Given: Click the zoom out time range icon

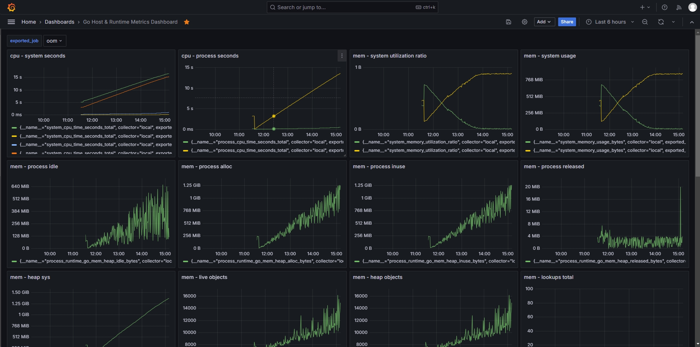Looking at the screenshot, I should (645, 22).
